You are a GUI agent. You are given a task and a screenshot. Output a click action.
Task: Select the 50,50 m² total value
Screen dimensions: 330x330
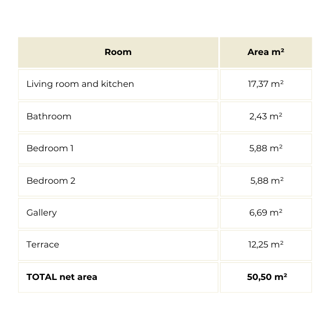click(x=267, y=277)
